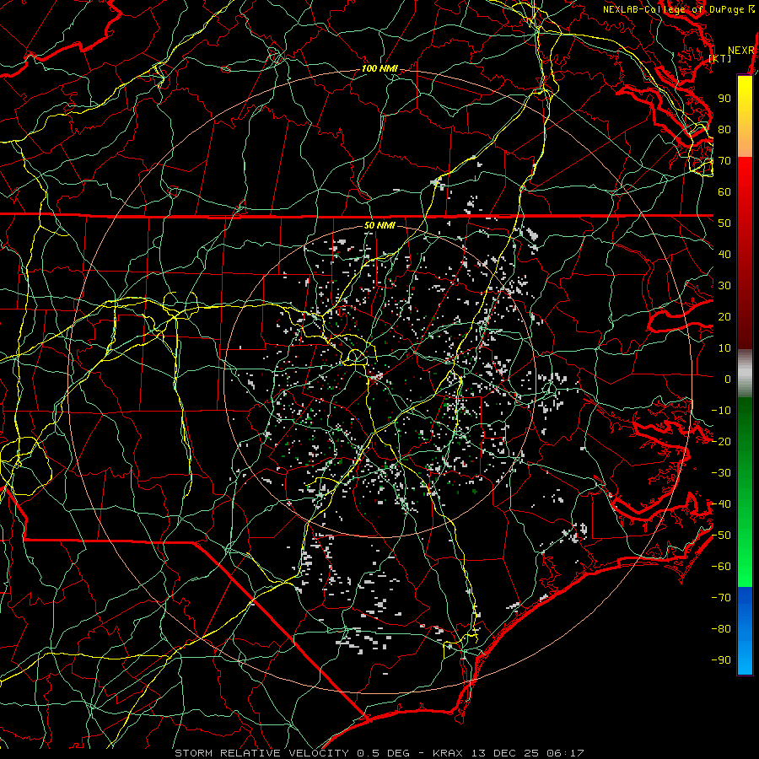
Task: Click the small yellow highway loop near radar center
Action: pos(356,356)
